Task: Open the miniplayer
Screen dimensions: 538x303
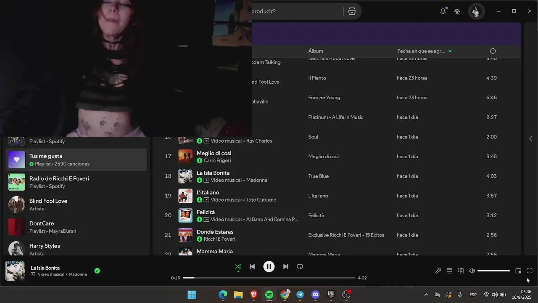Action: pyautogui.click(x=518, y=271)
